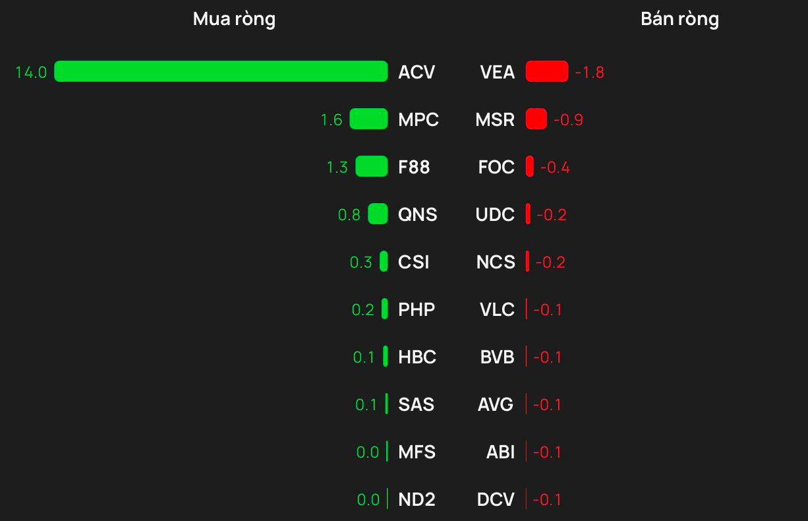Select the FOC ticker label
This screenshot has height=521, width=808.
click(x=496, y=168)
